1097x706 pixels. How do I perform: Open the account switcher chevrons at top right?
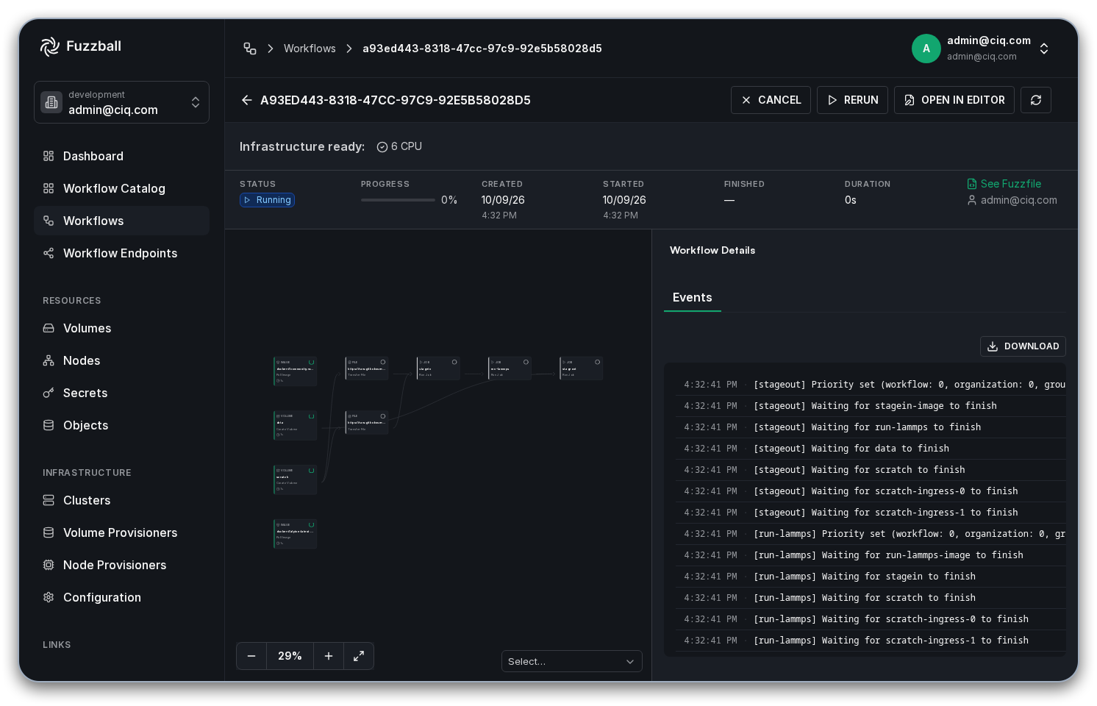tap(1044, 49)
